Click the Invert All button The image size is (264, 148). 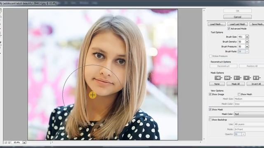pyautogui.click(x=255, y=84)
